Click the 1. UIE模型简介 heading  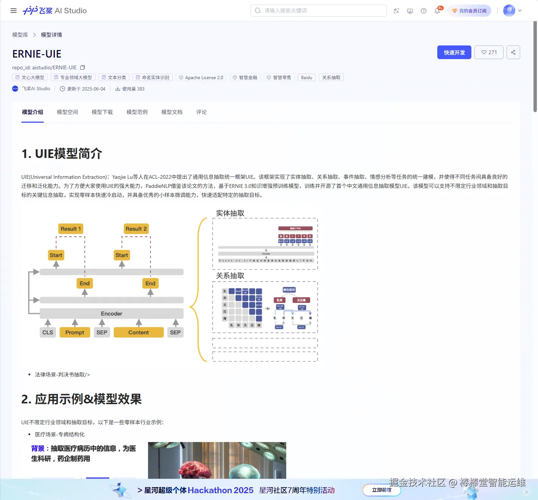62,154
